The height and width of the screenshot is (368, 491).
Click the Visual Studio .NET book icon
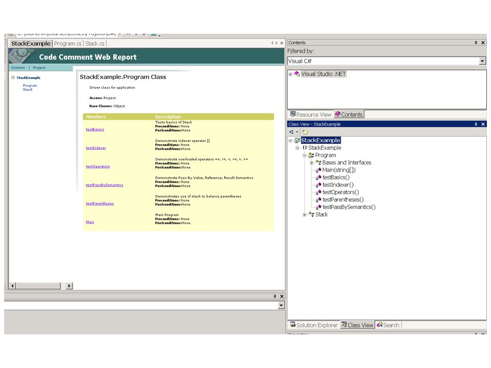pyautogui.click(x=297, y=74)
